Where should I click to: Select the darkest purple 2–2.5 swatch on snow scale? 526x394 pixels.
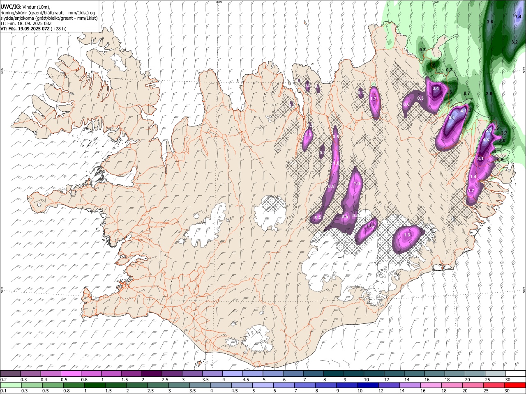point(151,374)
